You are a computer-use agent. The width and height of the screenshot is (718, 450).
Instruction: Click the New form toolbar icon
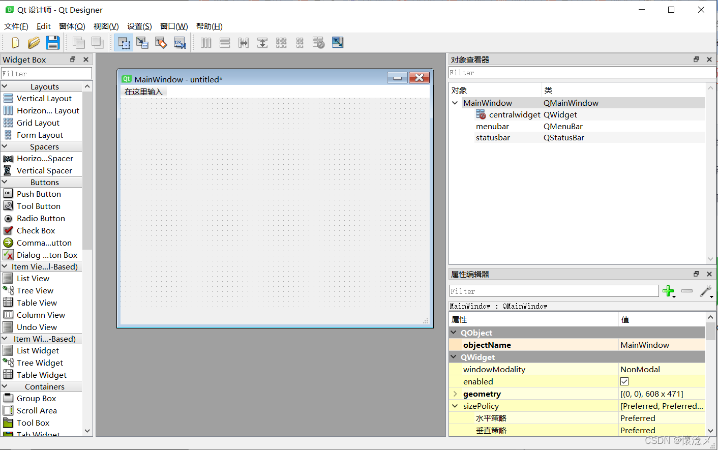click(x=15, y=43)
